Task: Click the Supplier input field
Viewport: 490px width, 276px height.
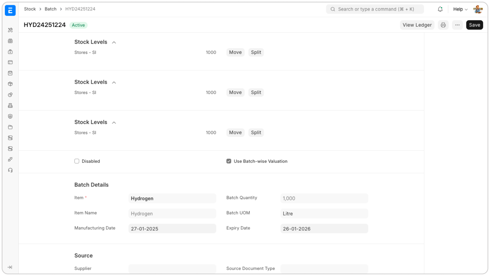Action: pos(172,269)
